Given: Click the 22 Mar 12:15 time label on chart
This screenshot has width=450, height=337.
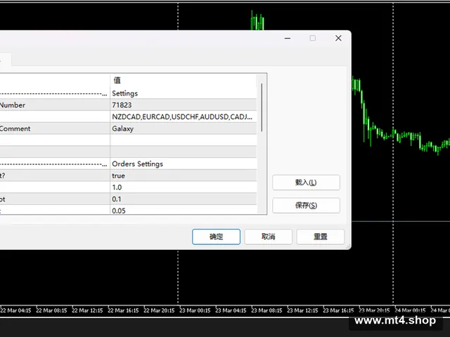Looking at the screenshot, I should click(87, 310).
